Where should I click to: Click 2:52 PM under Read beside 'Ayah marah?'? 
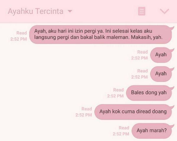point(121,134)
